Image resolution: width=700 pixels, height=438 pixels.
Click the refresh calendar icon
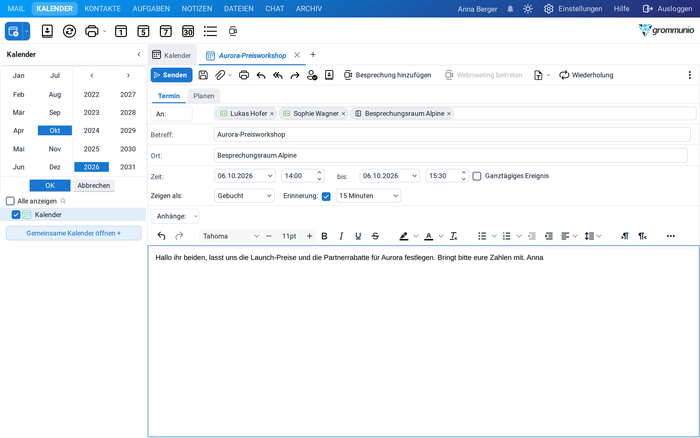[x=70, y=31]
